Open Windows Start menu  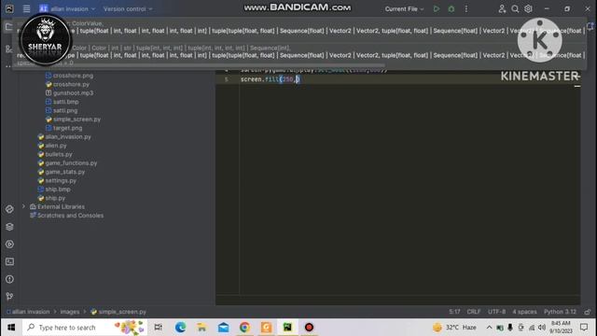click(11, 328)
